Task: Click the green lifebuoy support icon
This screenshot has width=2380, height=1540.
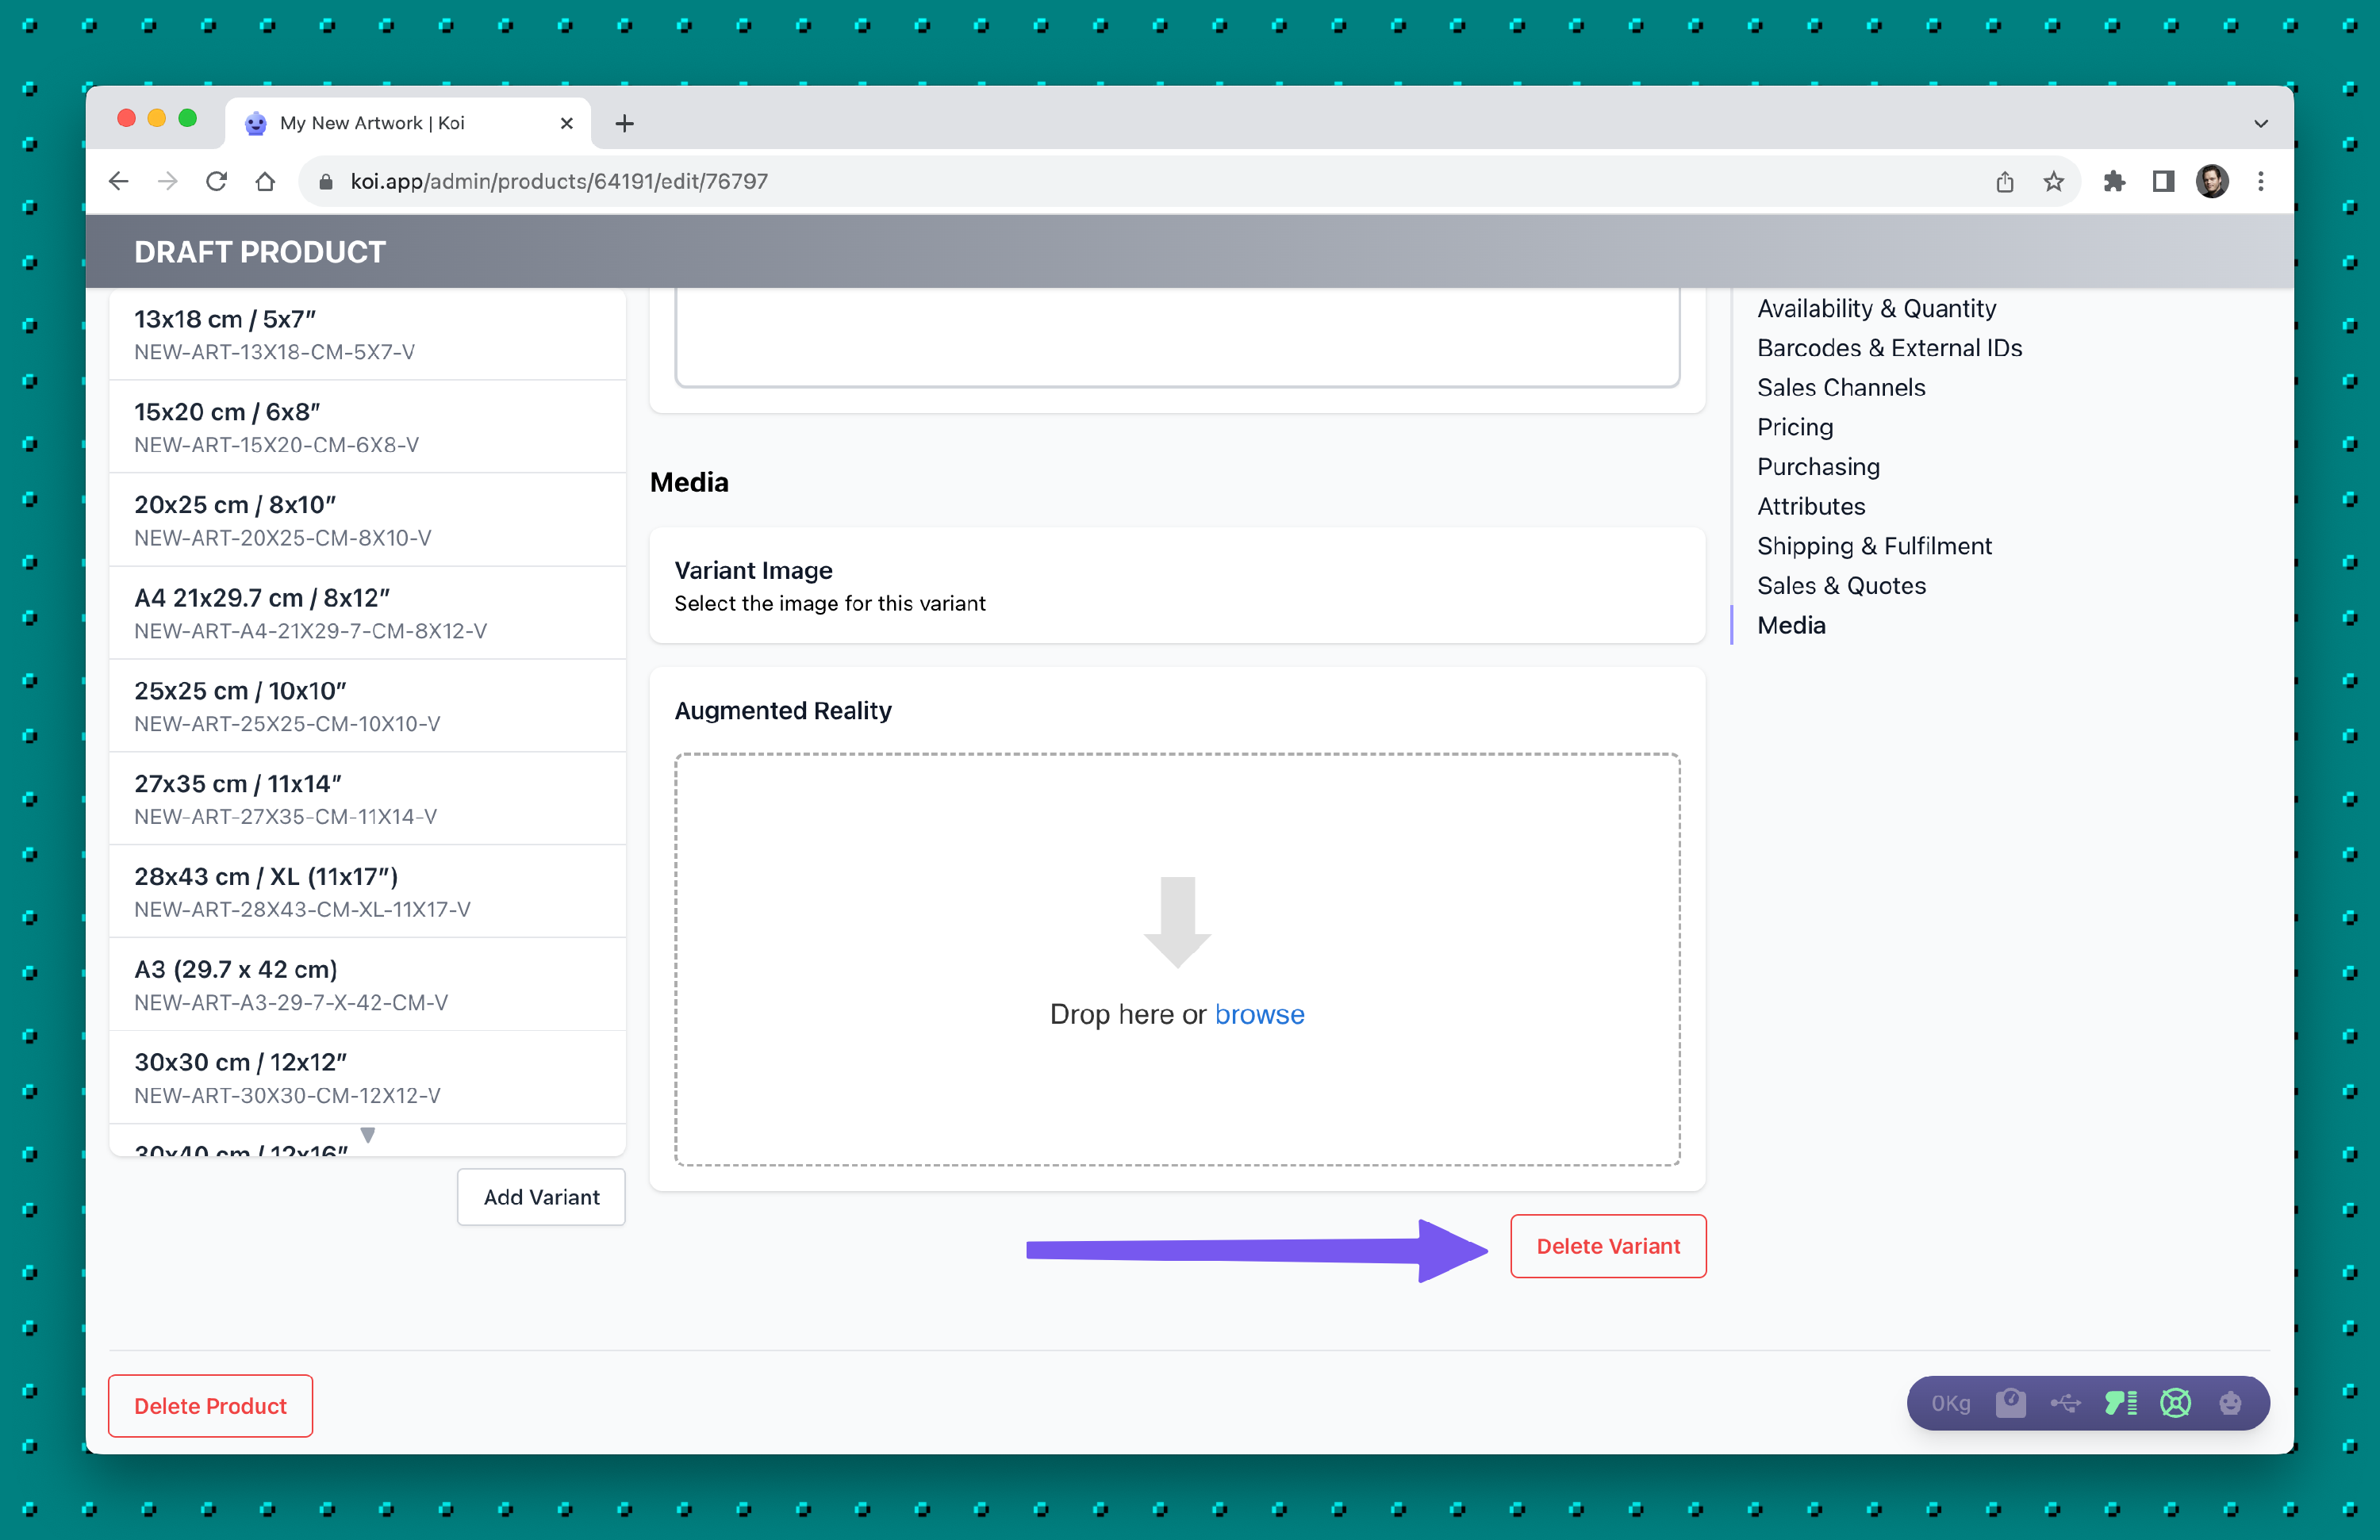Action: 2175,1403
